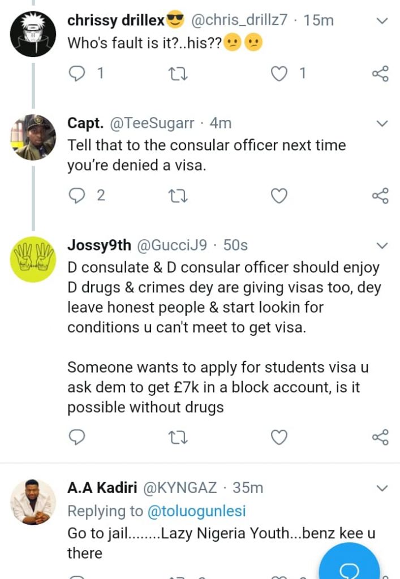View Jossy9th's yellow profile picture
The height and width of the screenshot is (579, 400).
tap(33, 260)
